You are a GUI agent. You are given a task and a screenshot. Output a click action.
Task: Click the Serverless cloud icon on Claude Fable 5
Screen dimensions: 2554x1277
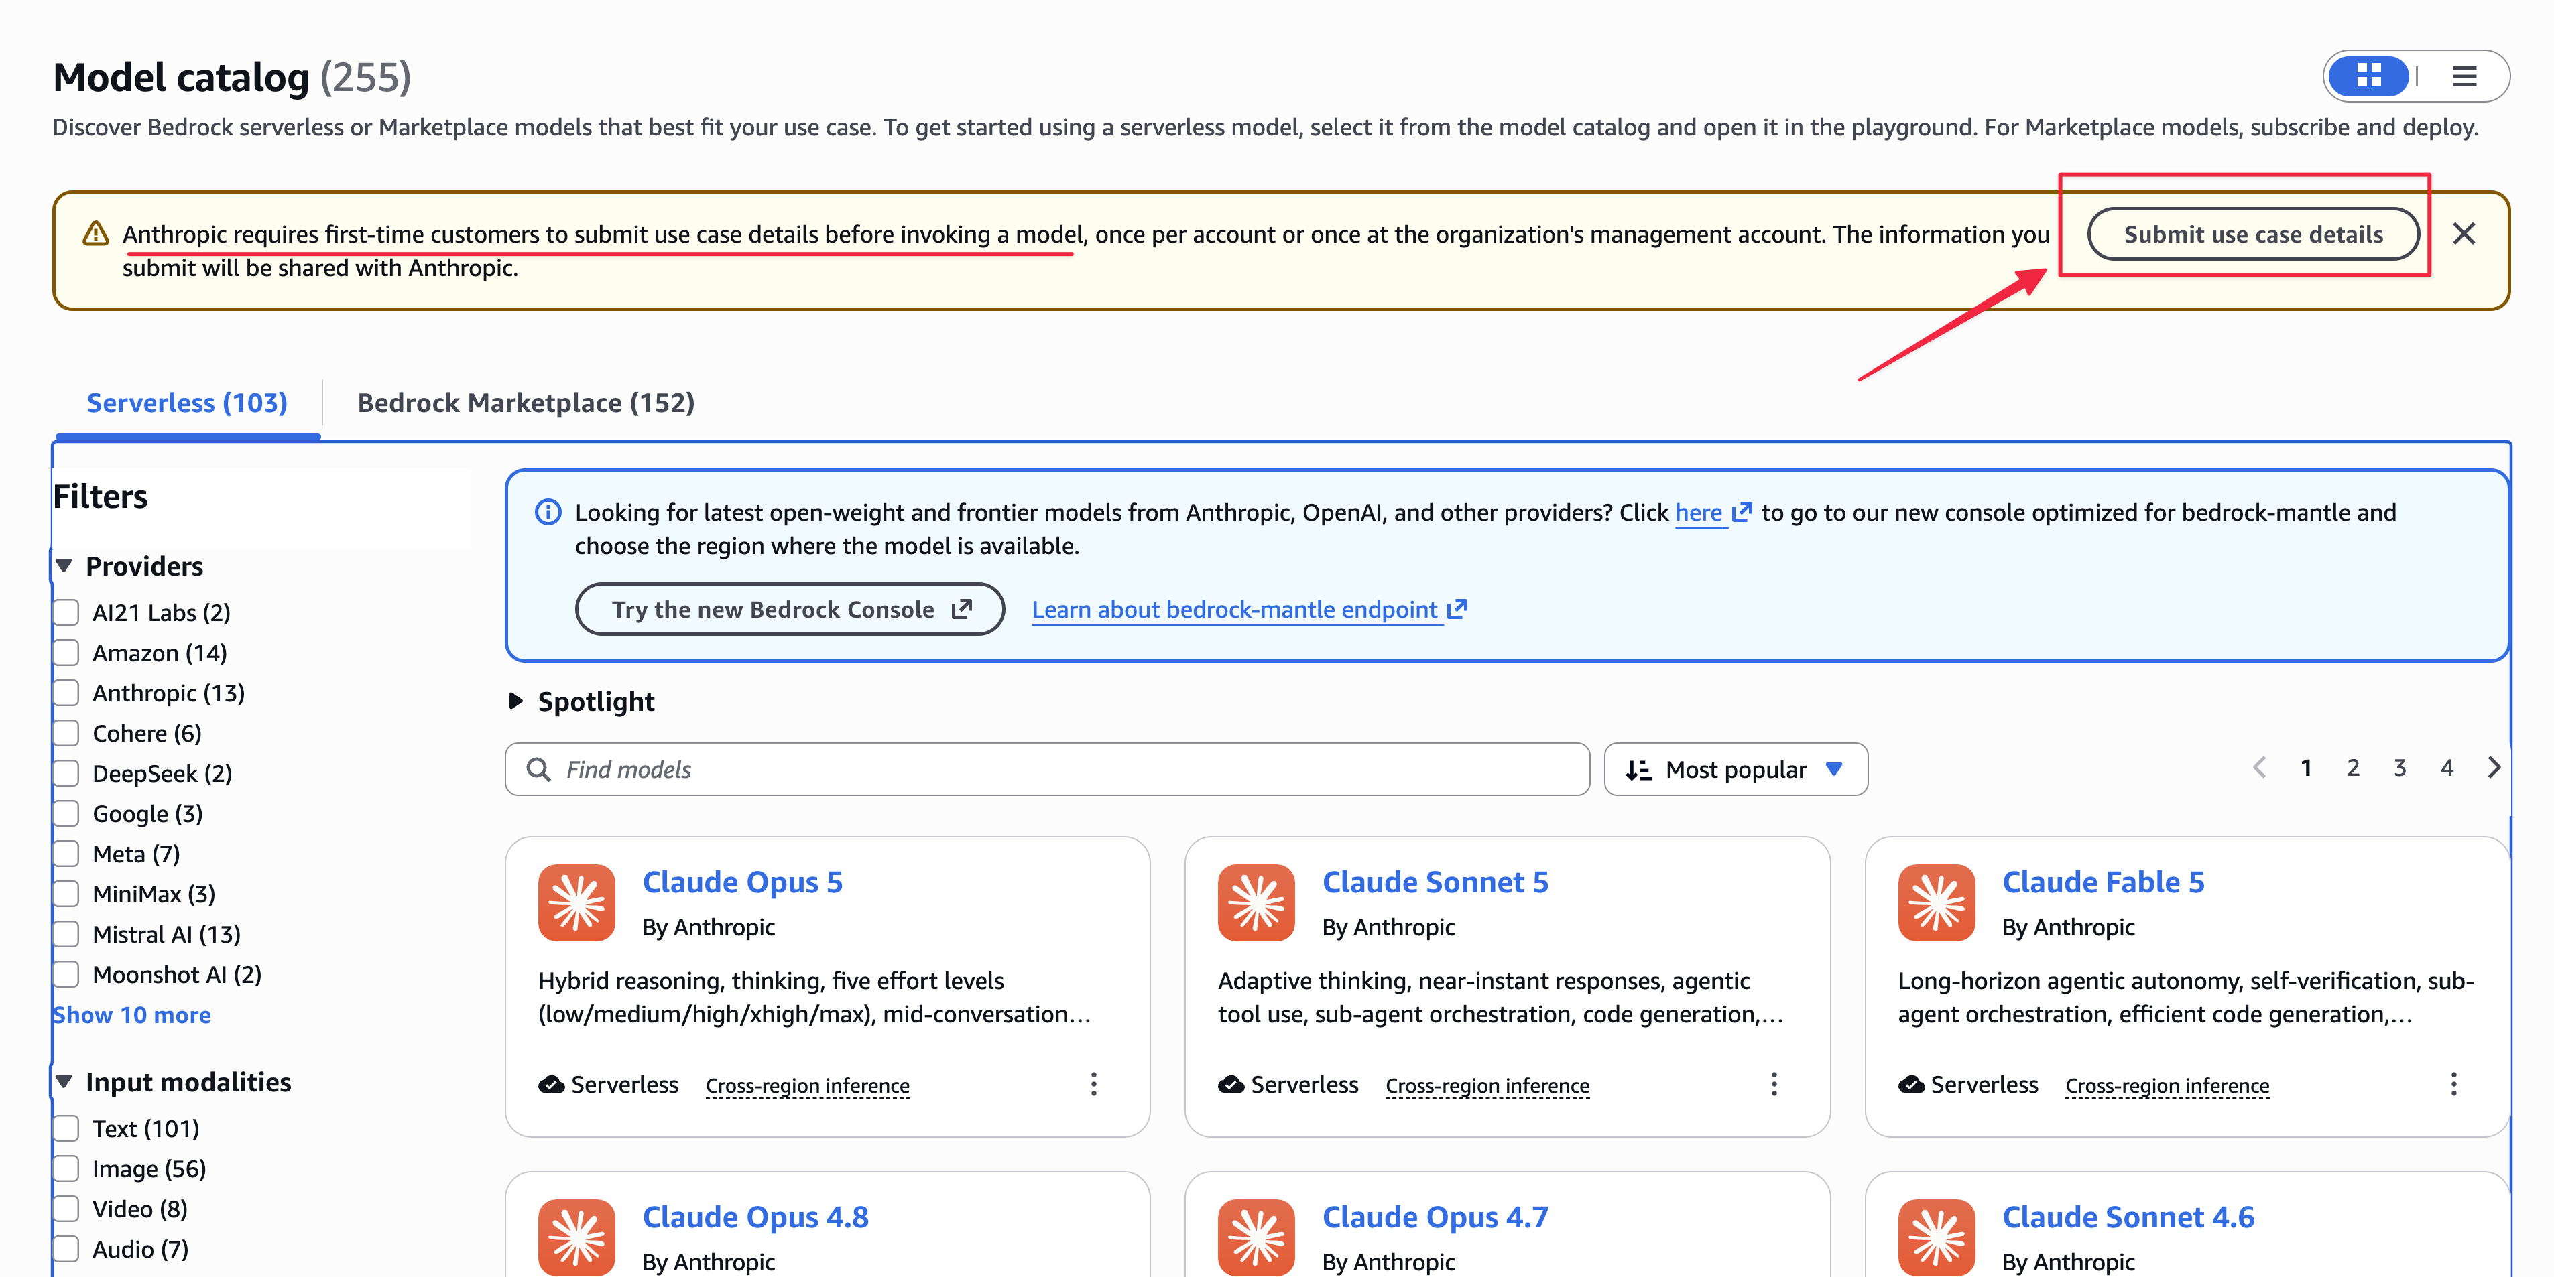1912,1085
